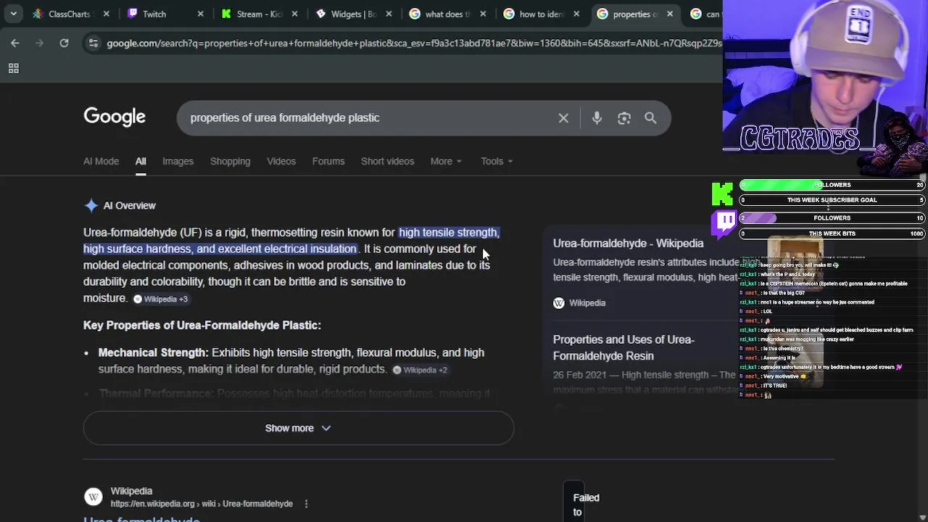
Task: Click the Wikipedia result favicon
Action: [x=93, y=497]
